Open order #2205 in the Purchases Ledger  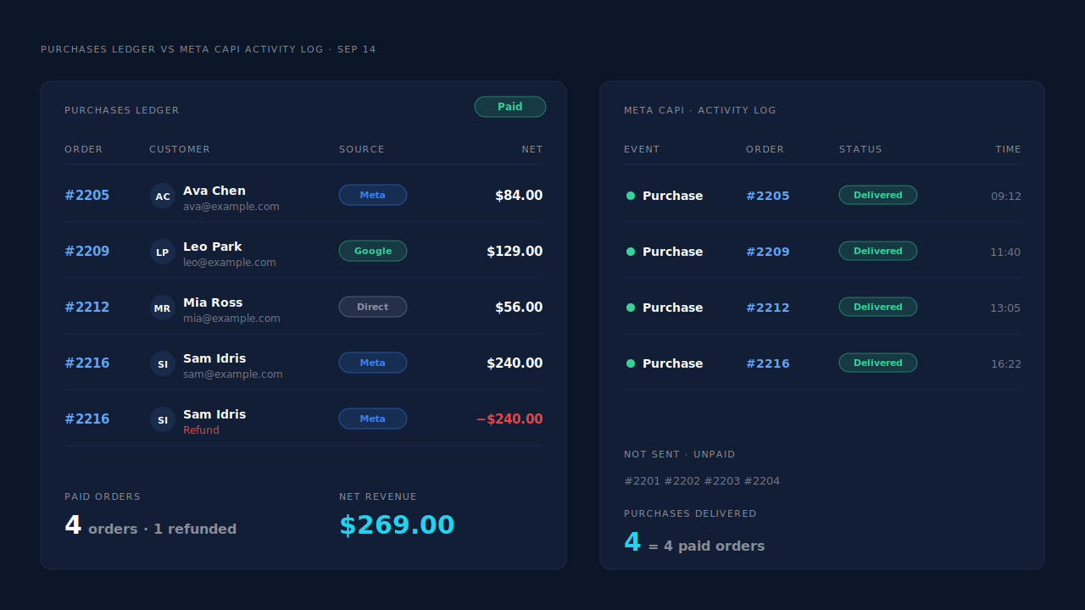[87, 196]
